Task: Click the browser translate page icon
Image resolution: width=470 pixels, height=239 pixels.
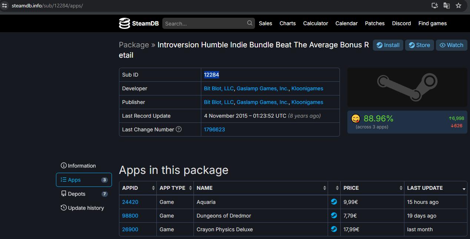Action: point(446,6)
